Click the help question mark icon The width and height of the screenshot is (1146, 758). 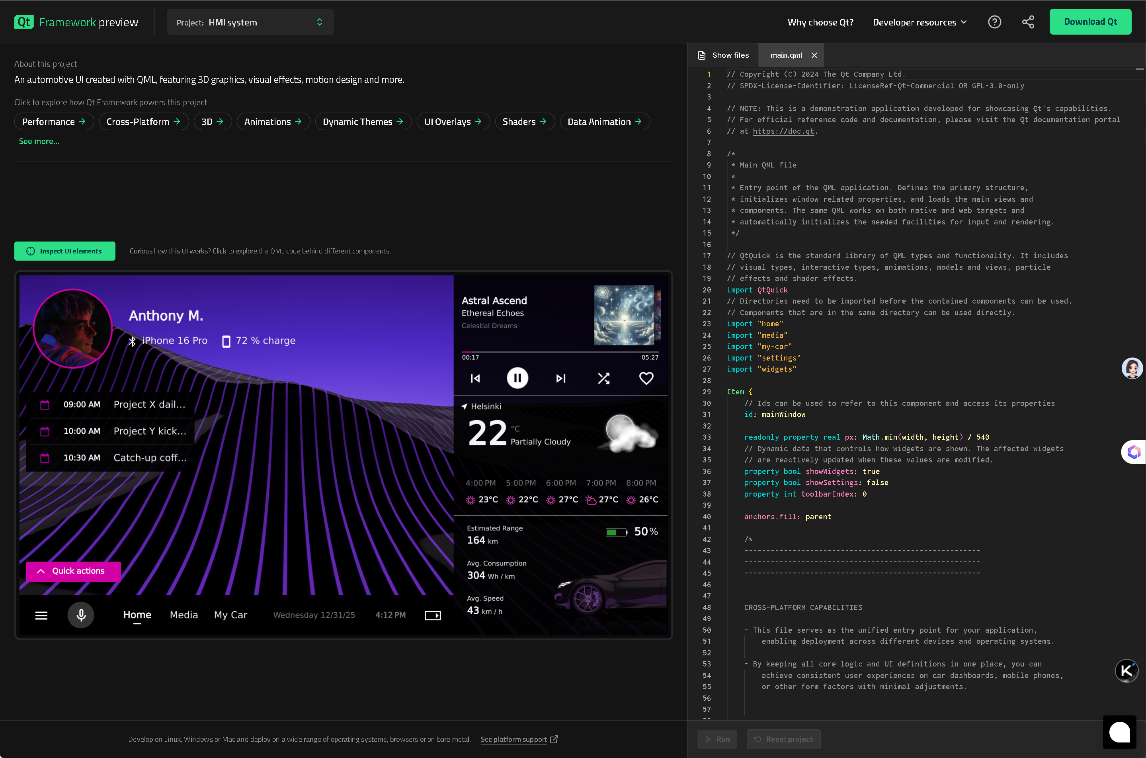click(x=994, y=22)
